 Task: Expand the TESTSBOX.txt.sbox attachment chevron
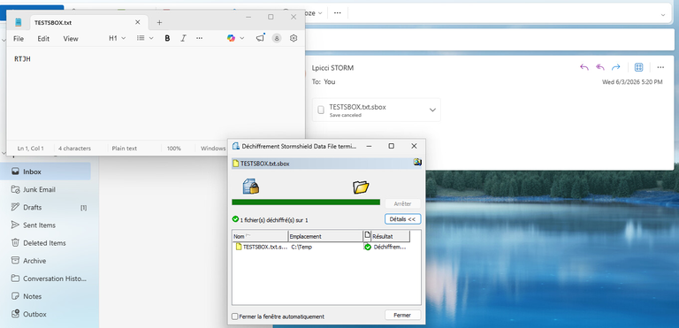(x=432, y=110)
